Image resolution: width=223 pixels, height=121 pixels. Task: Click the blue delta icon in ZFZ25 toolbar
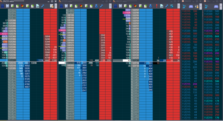[96, 6]
